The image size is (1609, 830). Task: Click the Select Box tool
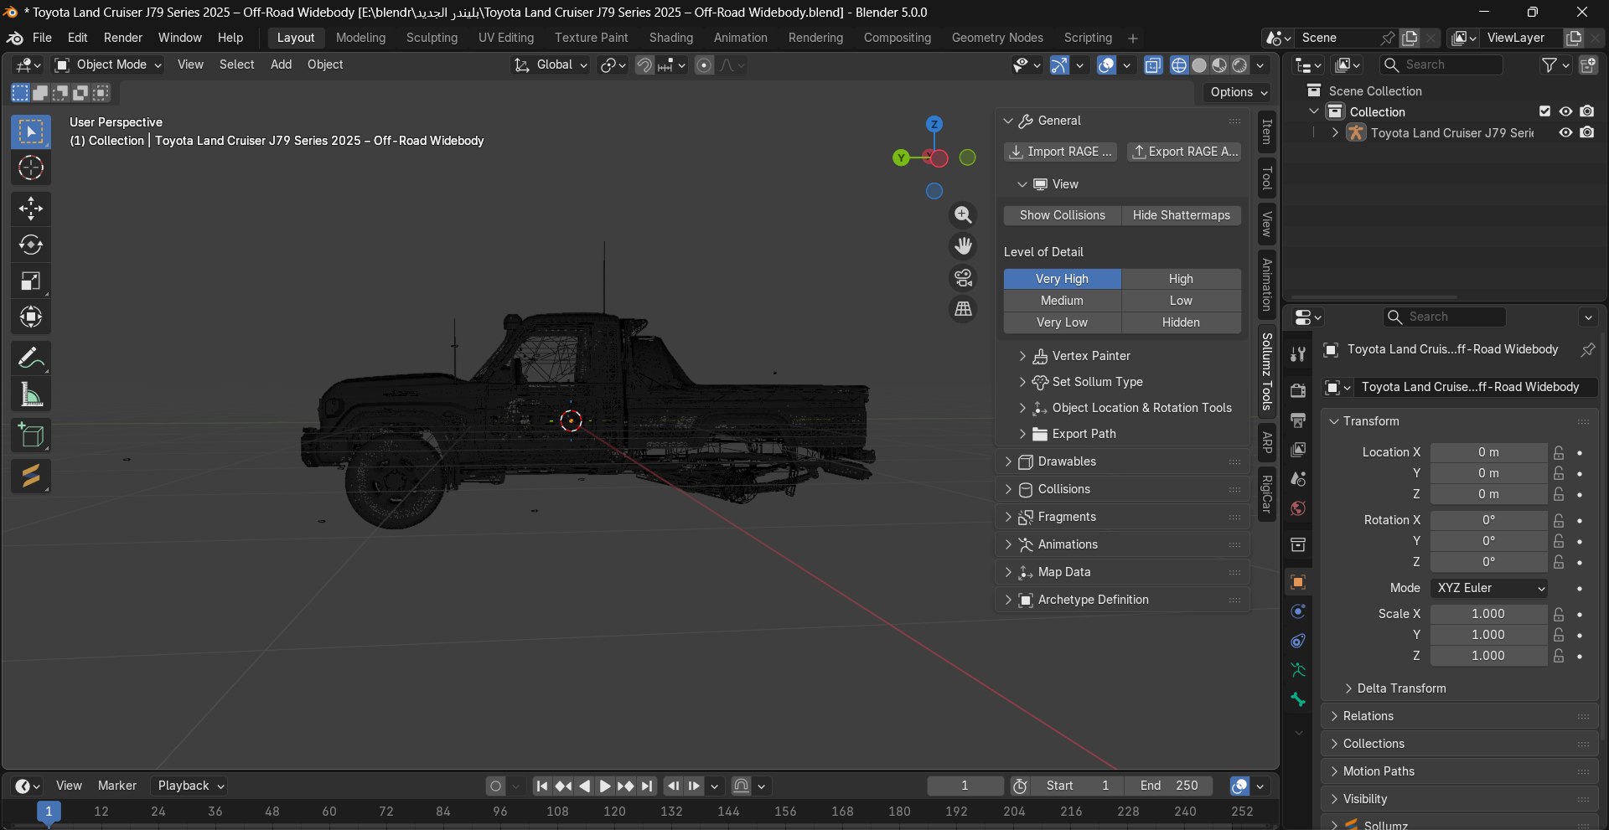31,132
